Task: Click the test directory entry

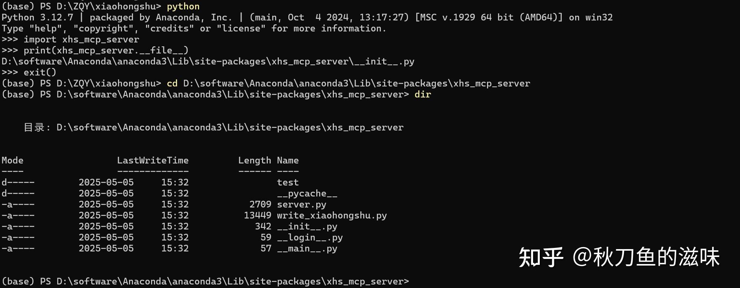Action: tap(288, 183)
